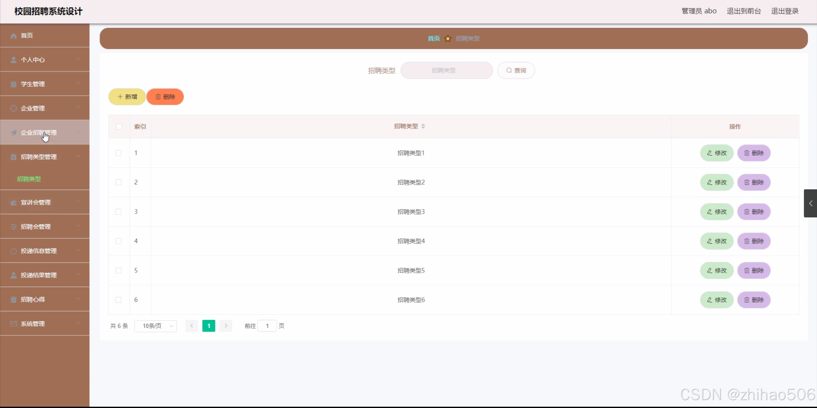Select the checkbox for row 6
This screenshot has height=408, width=817.
tap(118, 300)
